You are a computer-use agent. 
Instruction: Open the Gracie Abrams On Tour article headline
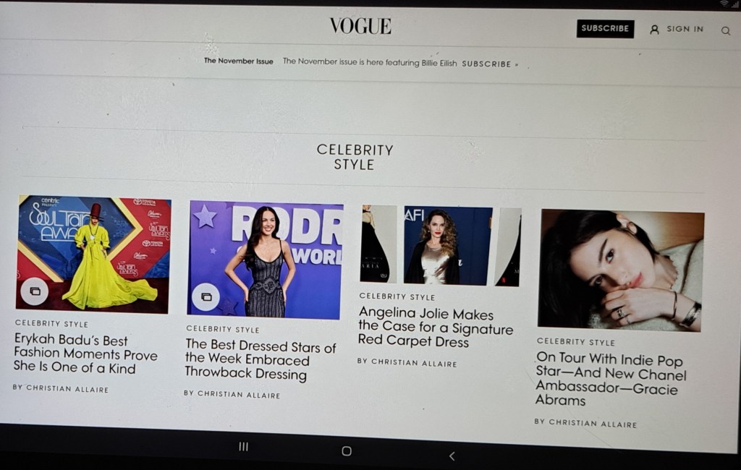tap(611, 379)
